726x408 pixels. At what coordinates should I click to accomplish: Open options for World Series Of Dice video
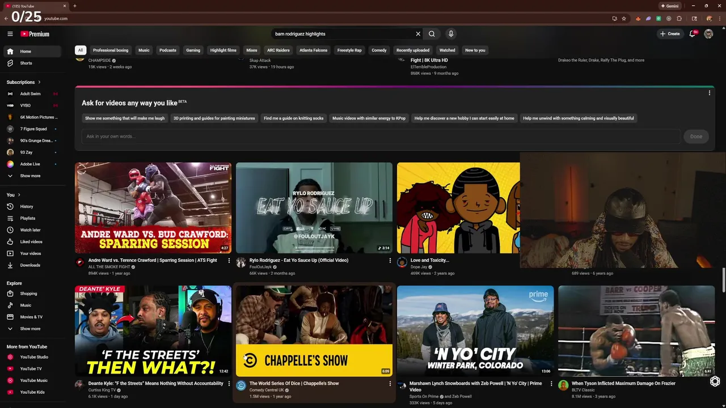click(x=390, y=384)
